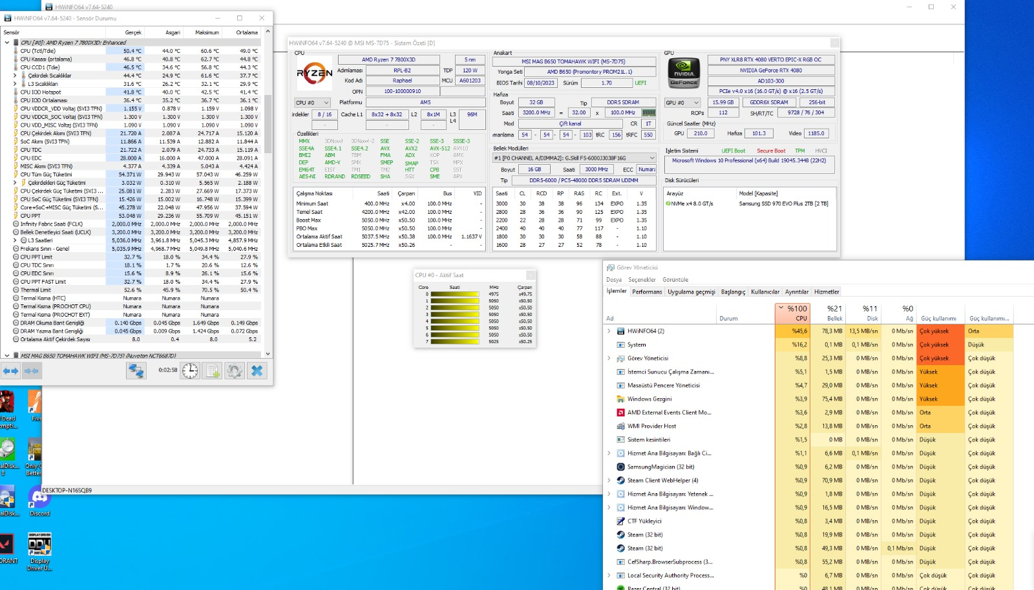Switch to the Ayrıntılar tab
Screen dimensions: 1034x590
click(x=797, y=292)
